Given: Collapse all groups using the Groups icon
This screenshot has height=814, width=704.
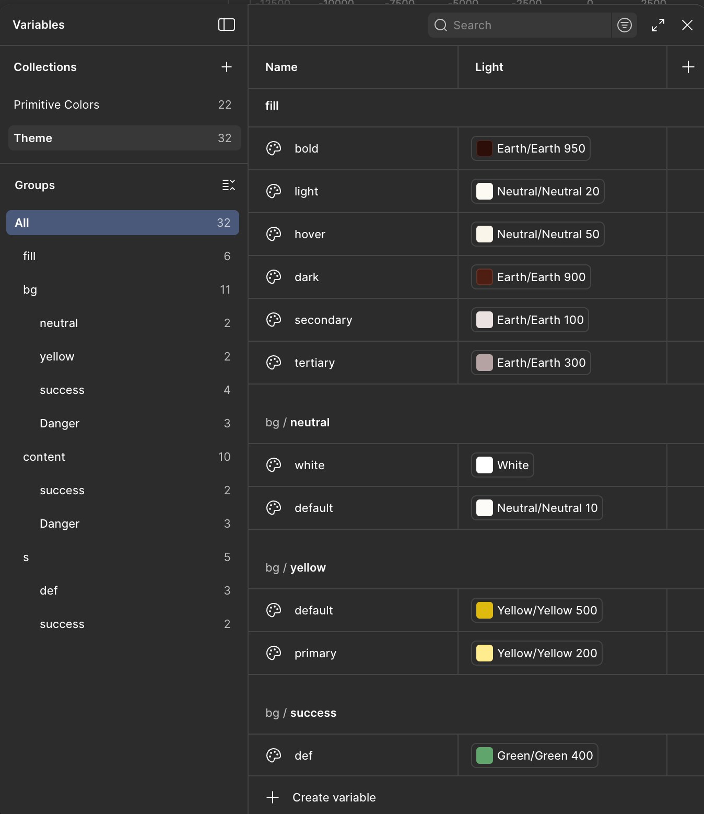Looking at the screenshot, I should (x=229, y=185).
